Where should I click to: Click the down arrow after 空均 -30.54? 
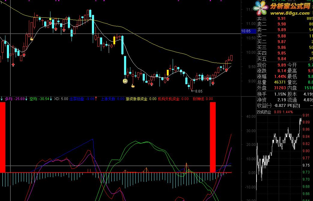[x=51, y=99]
